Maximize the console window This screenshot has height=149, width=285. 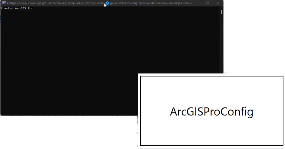click(x=208, y=3)
